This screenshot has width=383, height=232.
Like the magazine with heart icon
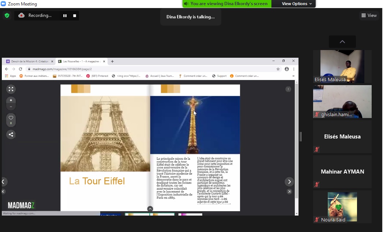[11, 118]
